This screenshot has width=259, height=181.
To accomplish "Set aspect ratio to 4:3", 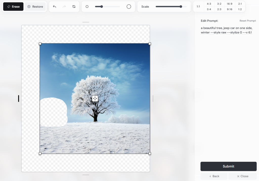I will tap(209, 4).
